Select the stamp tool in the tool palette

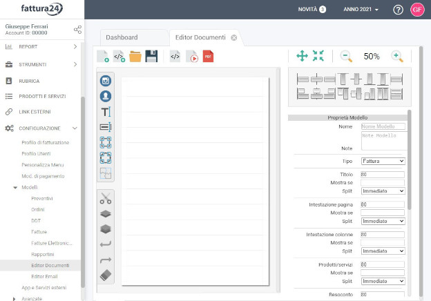(x=106, y=96)
